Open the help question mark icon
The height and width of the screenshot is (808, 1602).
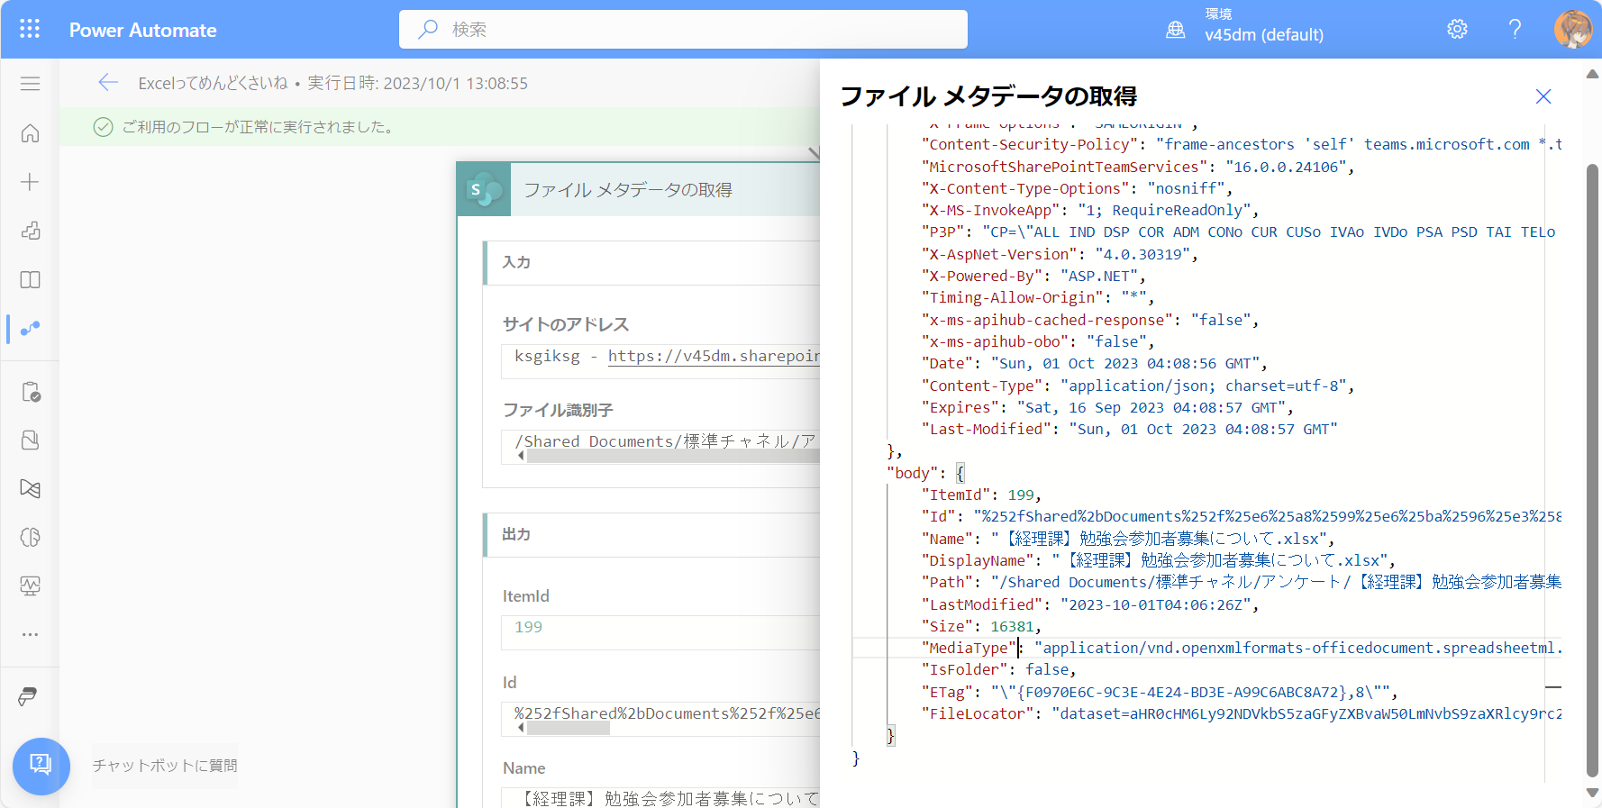[x=1515, y=29]
